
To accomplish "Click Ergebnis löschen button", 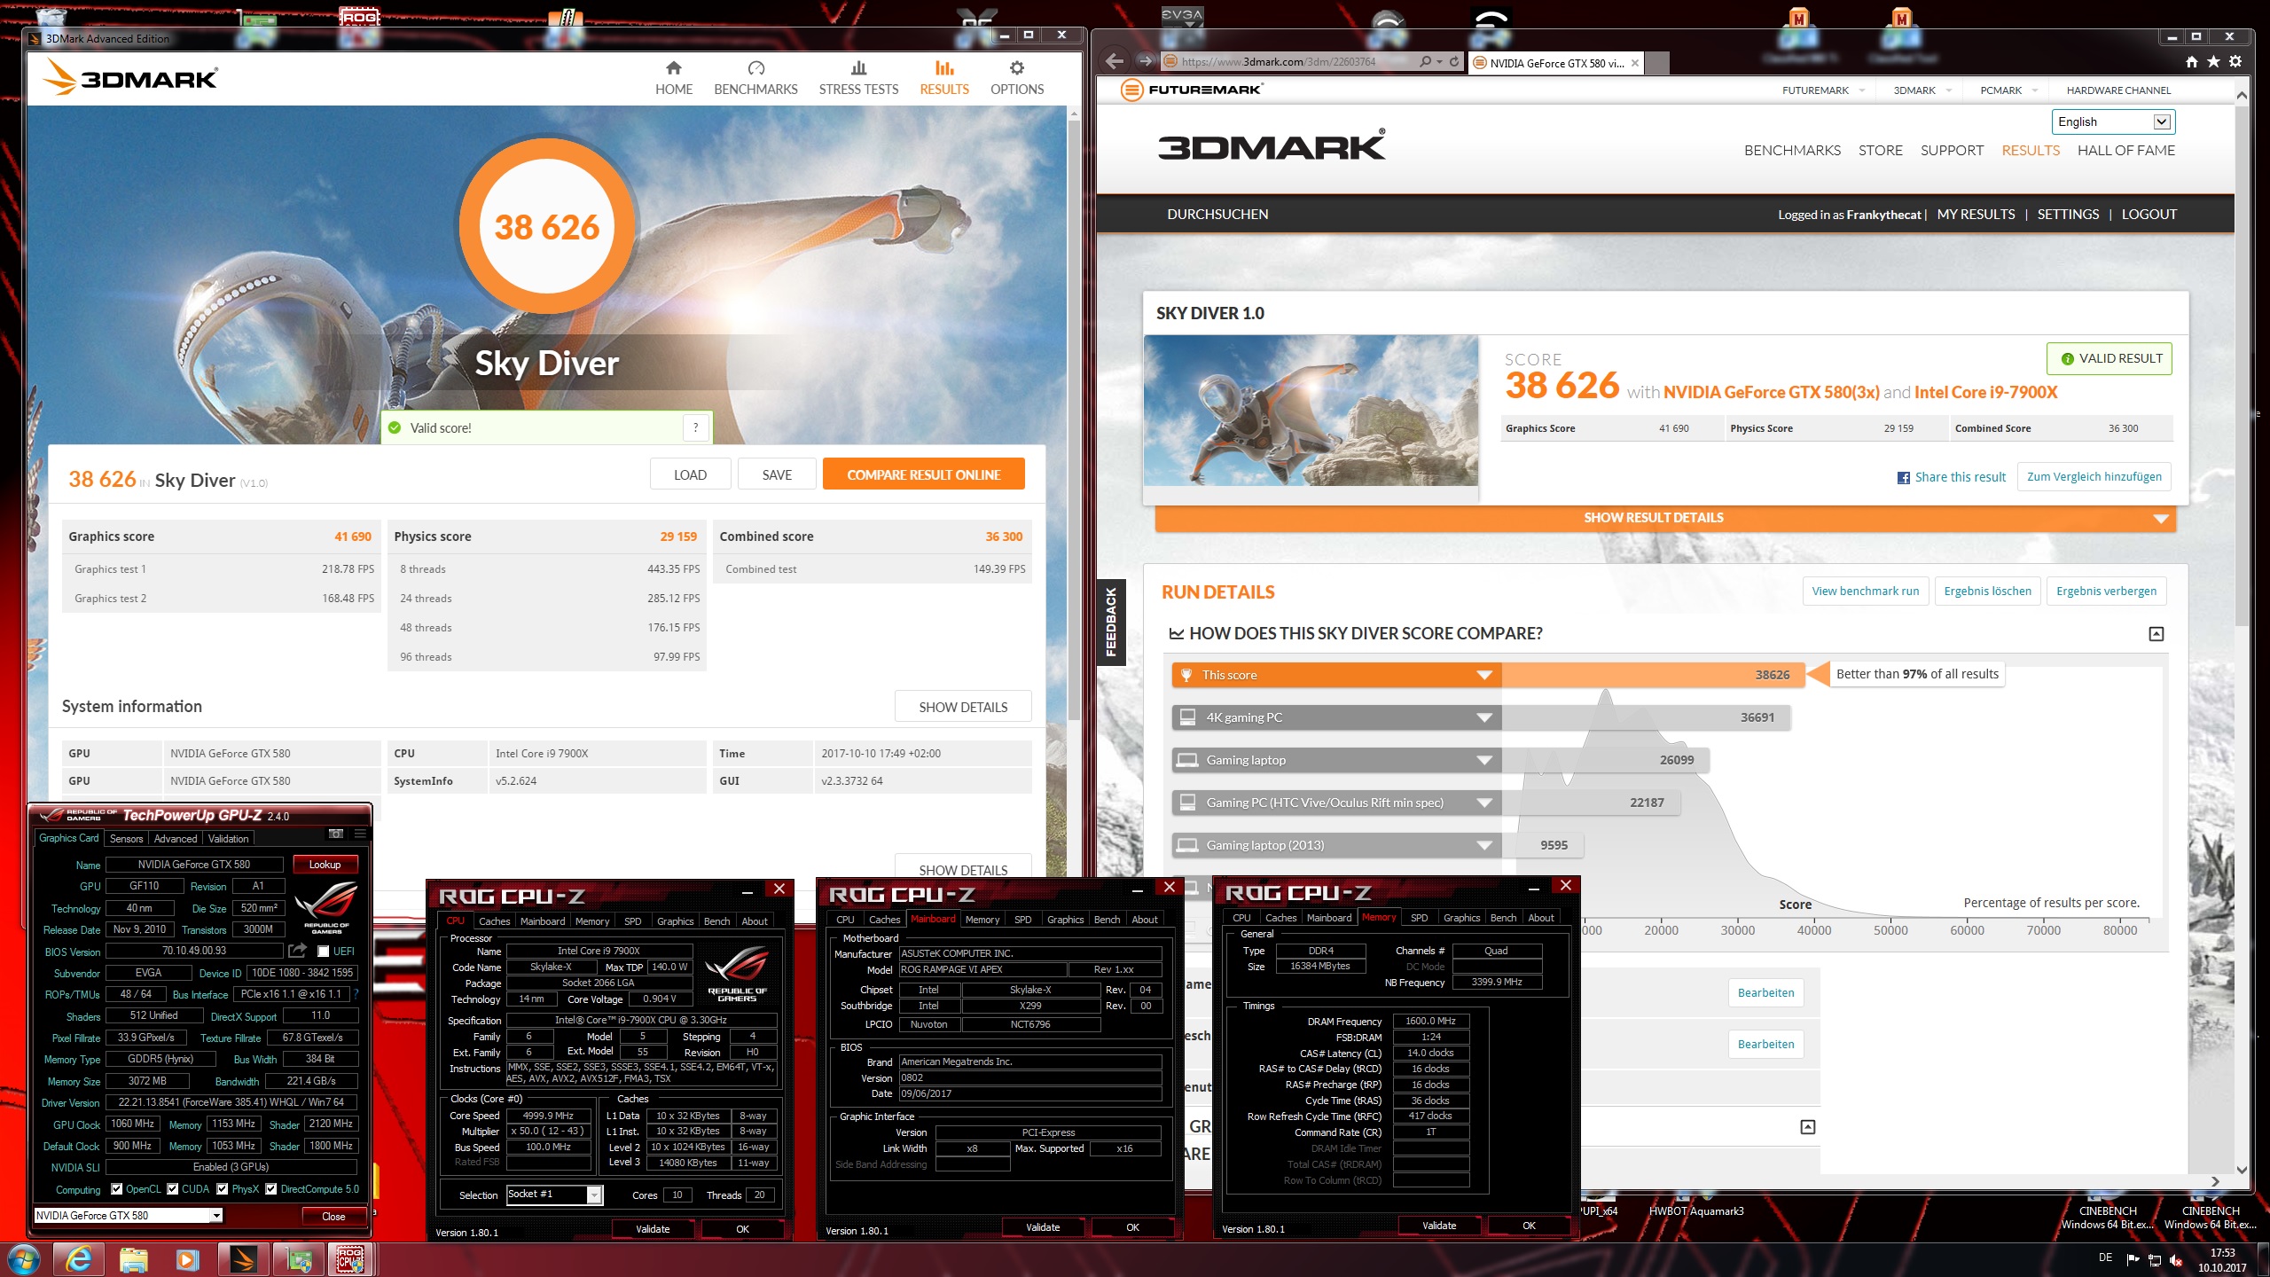I will pos(1987,591).
